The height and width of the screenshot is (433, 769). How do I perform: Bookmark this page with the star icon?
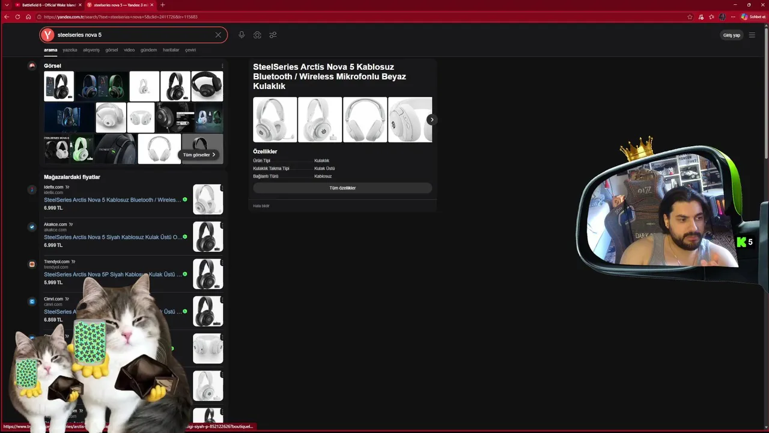pos(691,17)
